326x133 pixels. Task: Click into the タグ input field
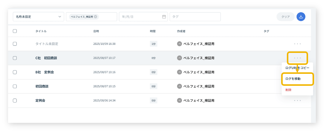click(195, 17)
